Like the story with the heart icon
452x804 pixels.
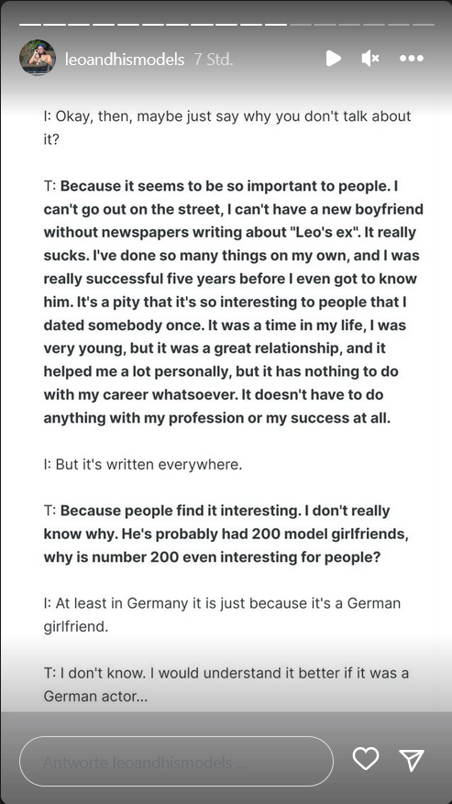tap(366, 759)
